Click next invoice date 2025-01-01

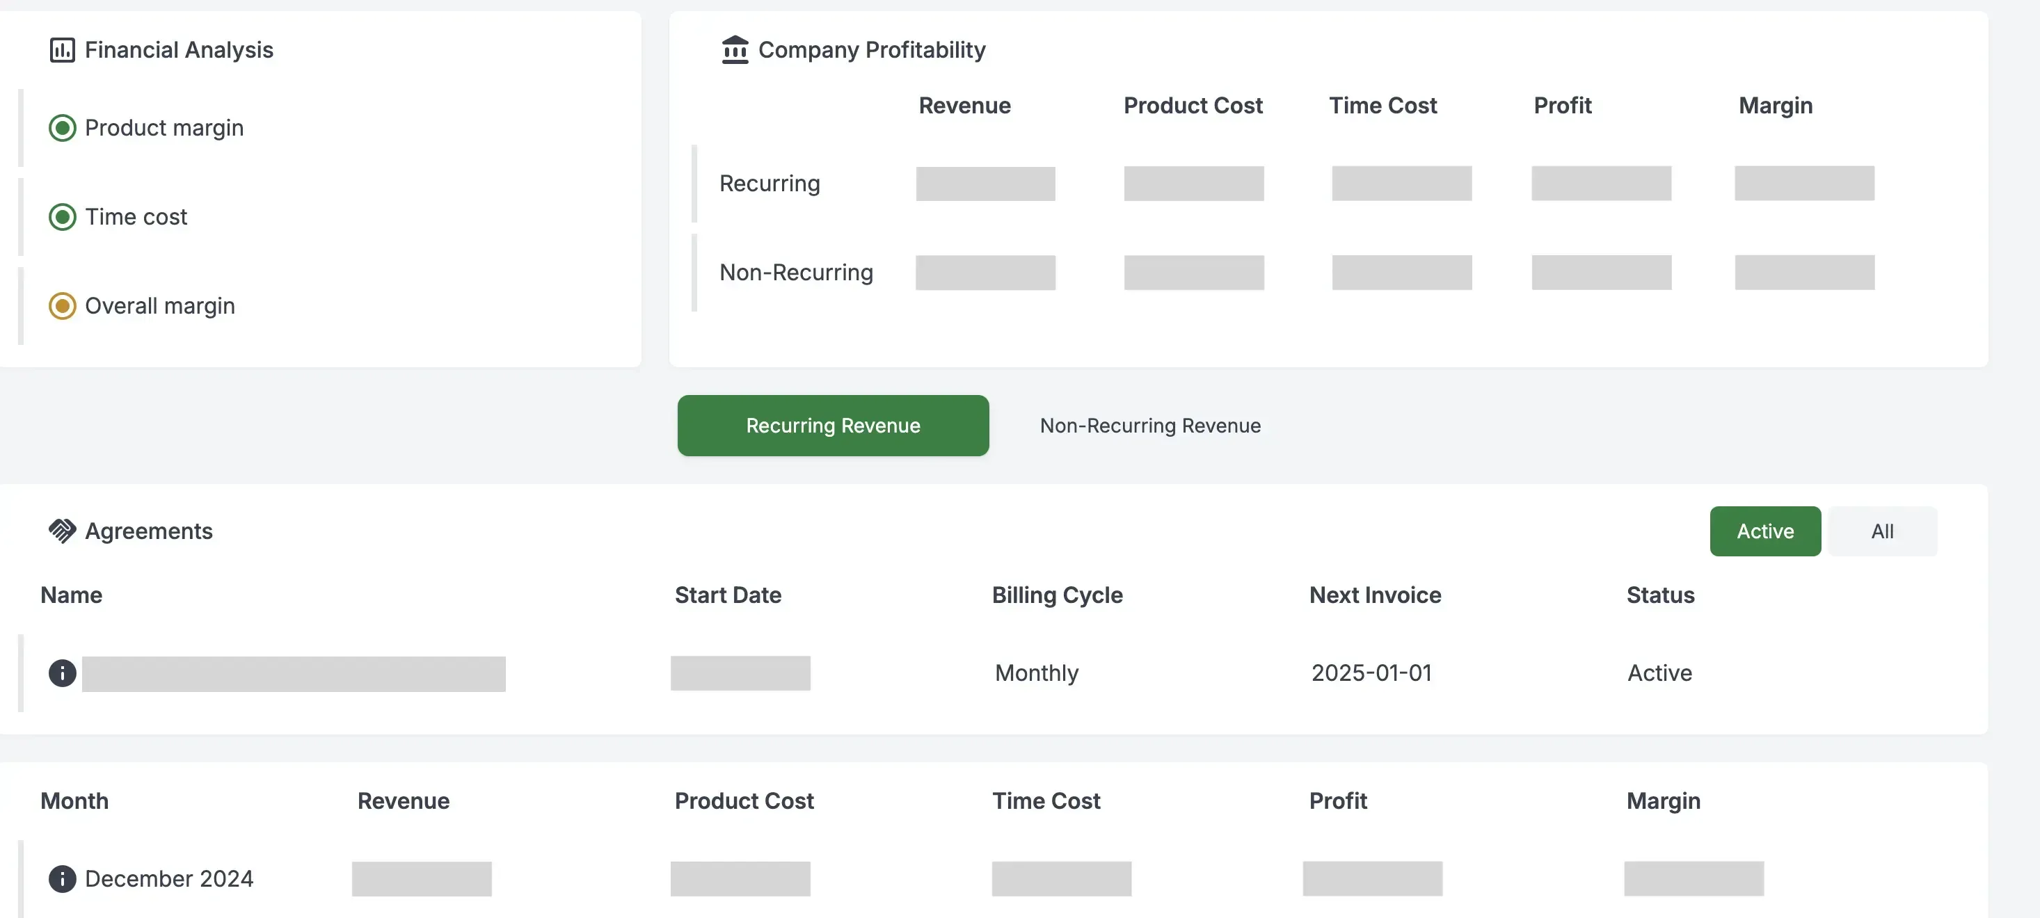coord(1371,673)
